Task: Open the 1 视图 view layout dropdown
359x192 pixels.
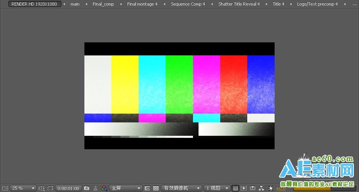Action: 217,188
